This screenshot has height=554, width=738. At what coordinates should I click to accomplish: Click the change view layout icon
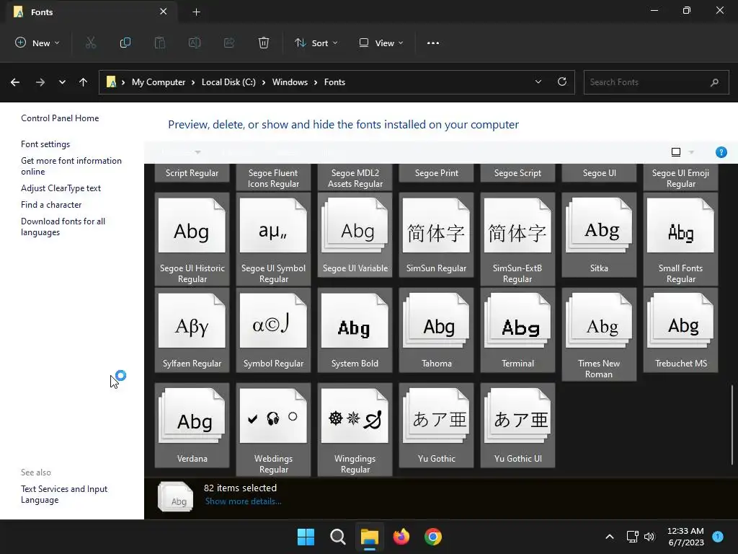[676, 152]
